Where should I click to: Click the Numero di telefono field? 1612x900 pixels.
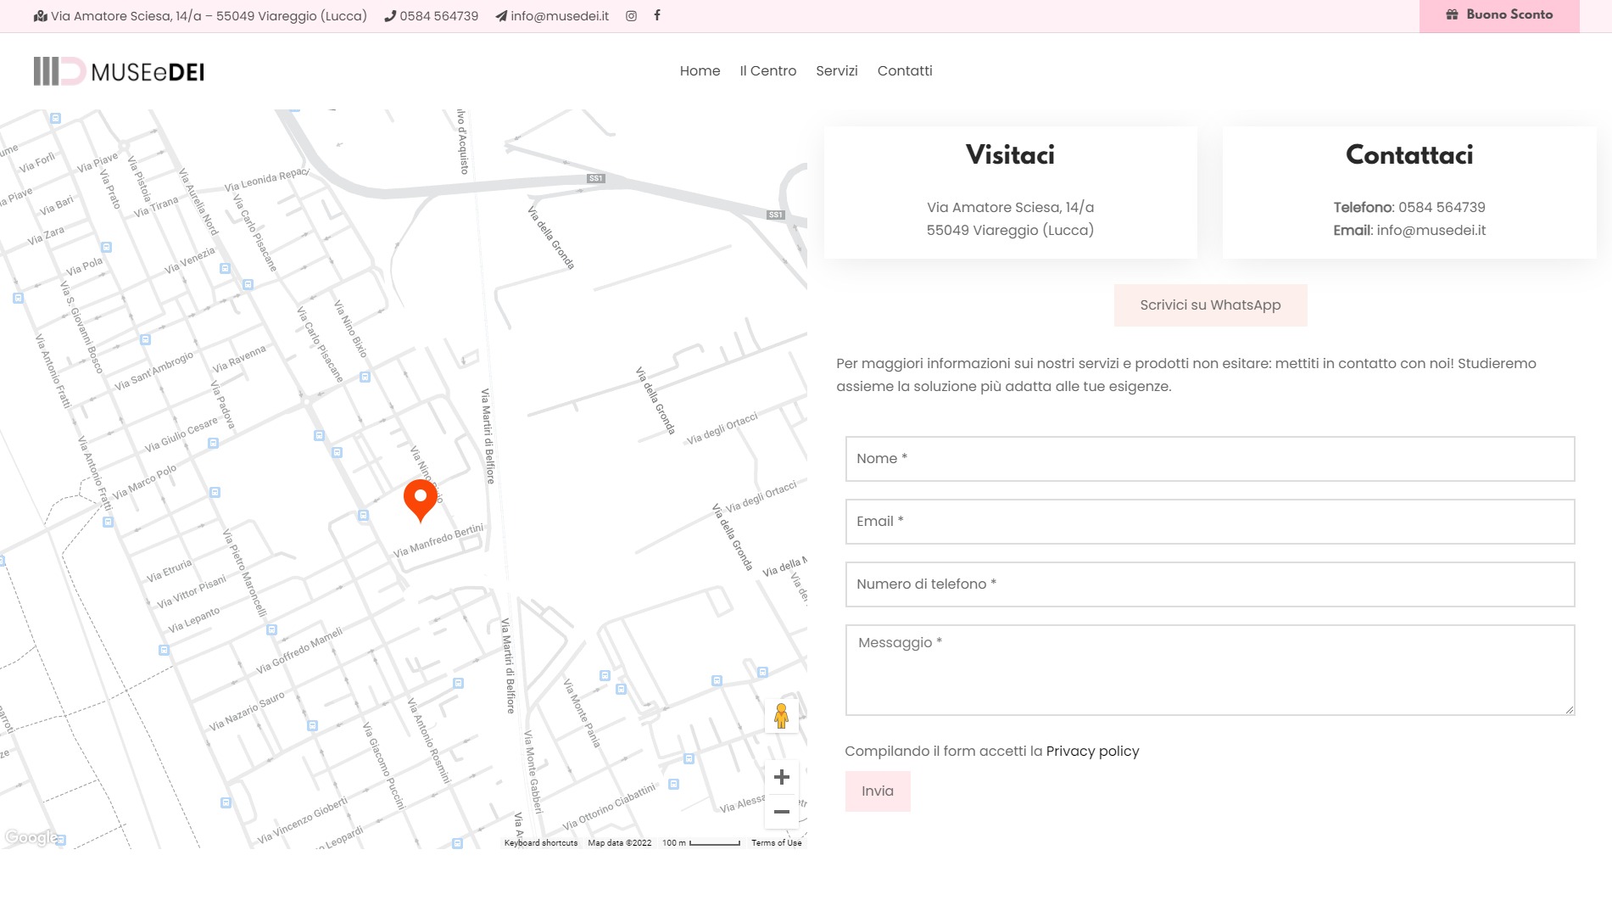click(1209, 584)
